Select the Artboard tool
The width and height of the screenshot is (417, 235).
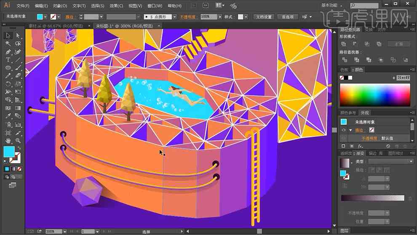tap(8, 132)
